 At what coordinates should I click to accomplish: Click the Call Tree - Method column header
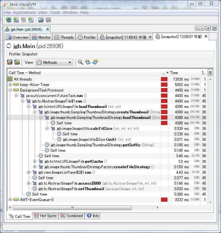[84, 73]
